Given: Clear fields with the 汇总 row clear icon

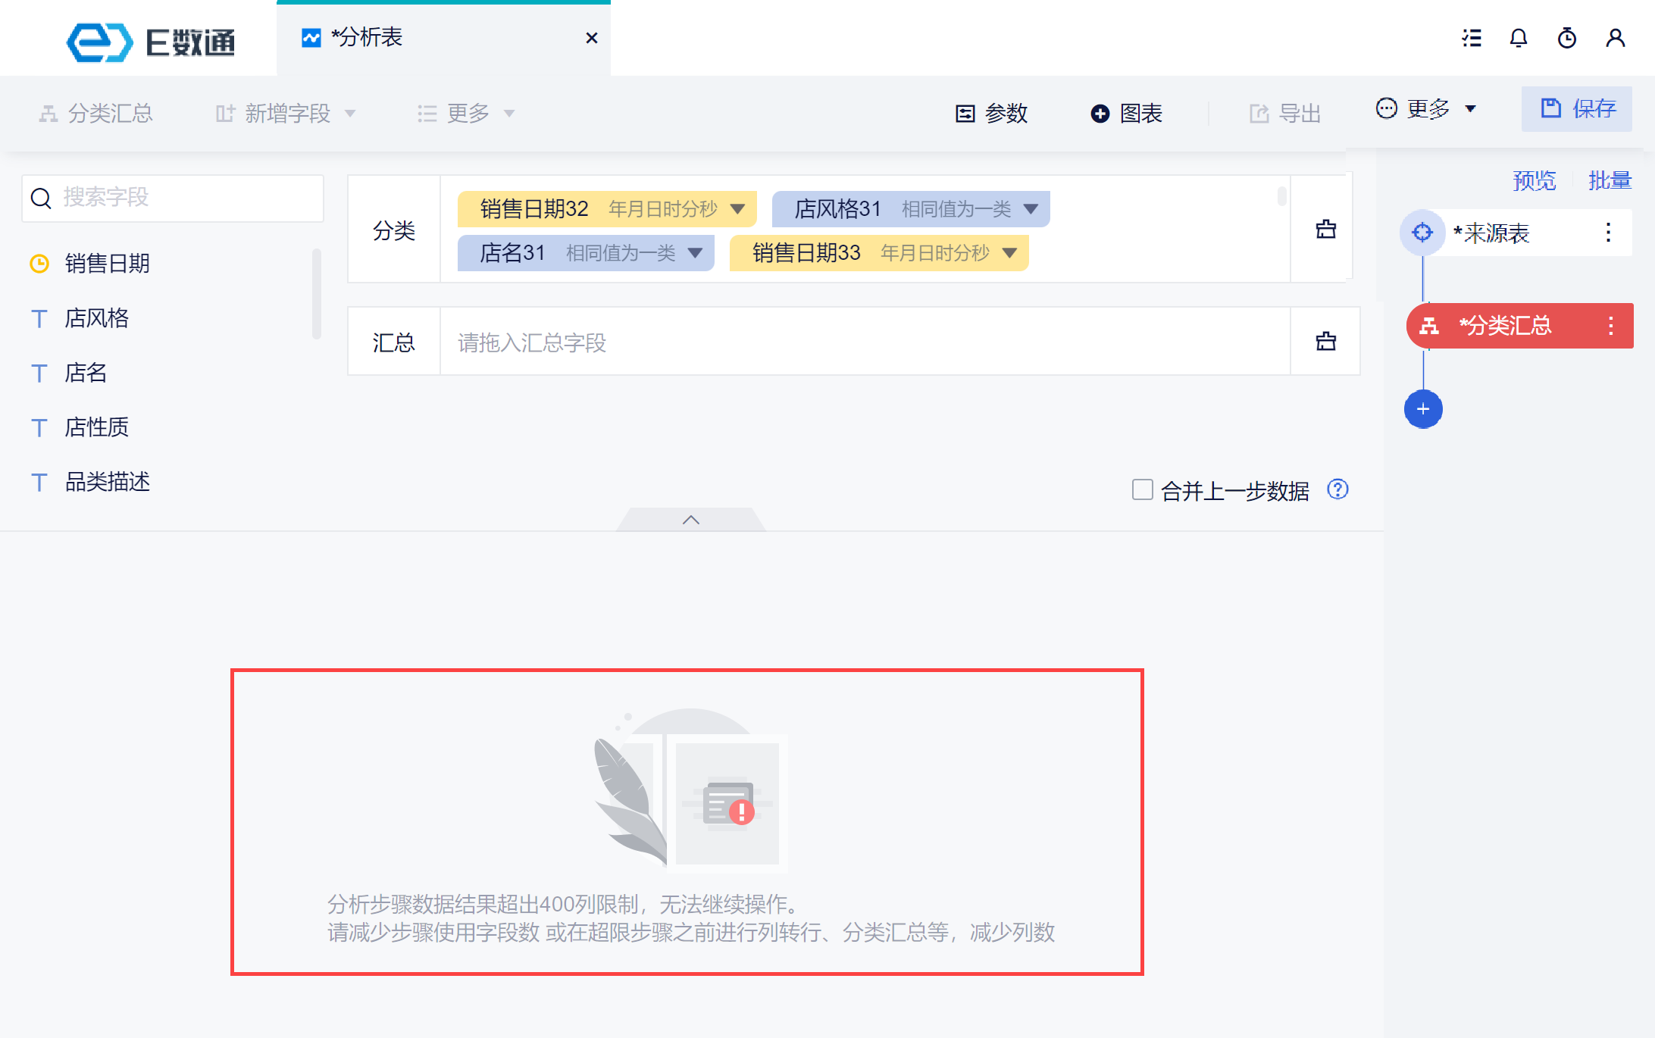Looking at the screenshot, I should tap(1325, 341).
